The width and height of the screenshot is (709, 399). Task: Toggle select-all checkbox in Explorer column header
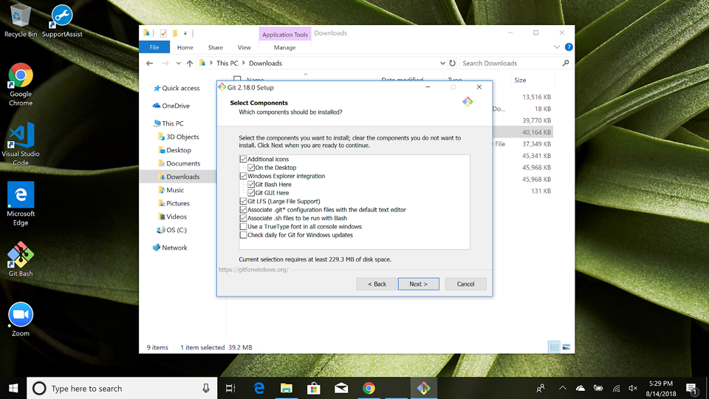237,79
